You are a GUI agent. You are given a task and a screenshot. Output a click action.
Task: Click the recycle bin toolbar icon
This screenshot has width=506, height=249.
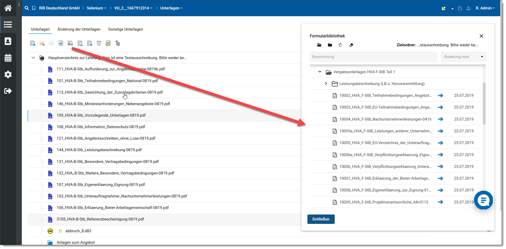pyautogui.click(x=99, y=43)
